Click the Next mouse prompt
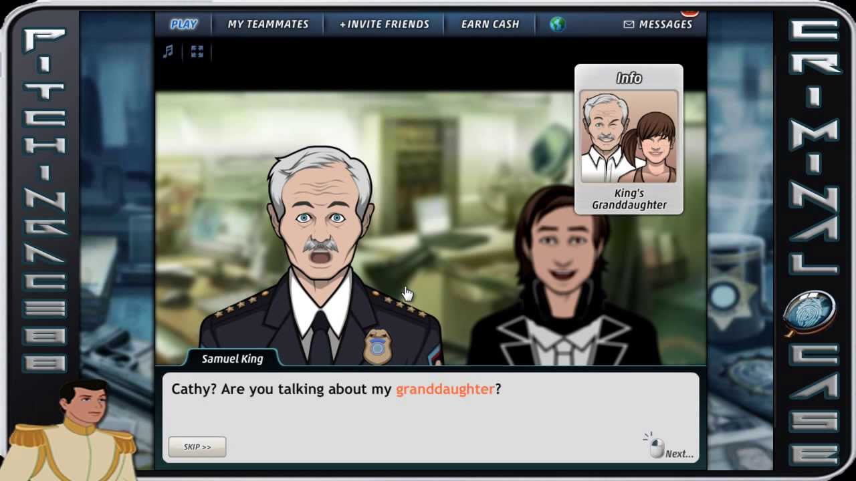Screen dimensions: 856x481 [x=669, y=446]
